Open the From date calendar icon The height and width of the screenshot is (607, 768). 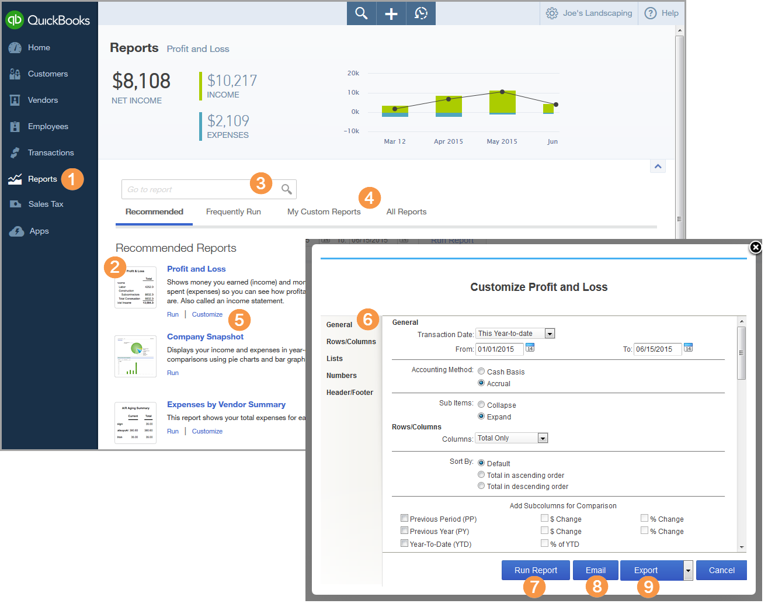point(530,348)
